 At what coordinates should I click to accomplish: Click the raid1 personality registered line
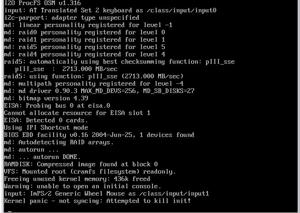pos(84,39)
